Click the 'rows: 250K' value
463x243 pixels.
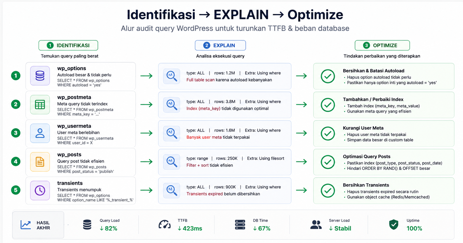point(227,158)
